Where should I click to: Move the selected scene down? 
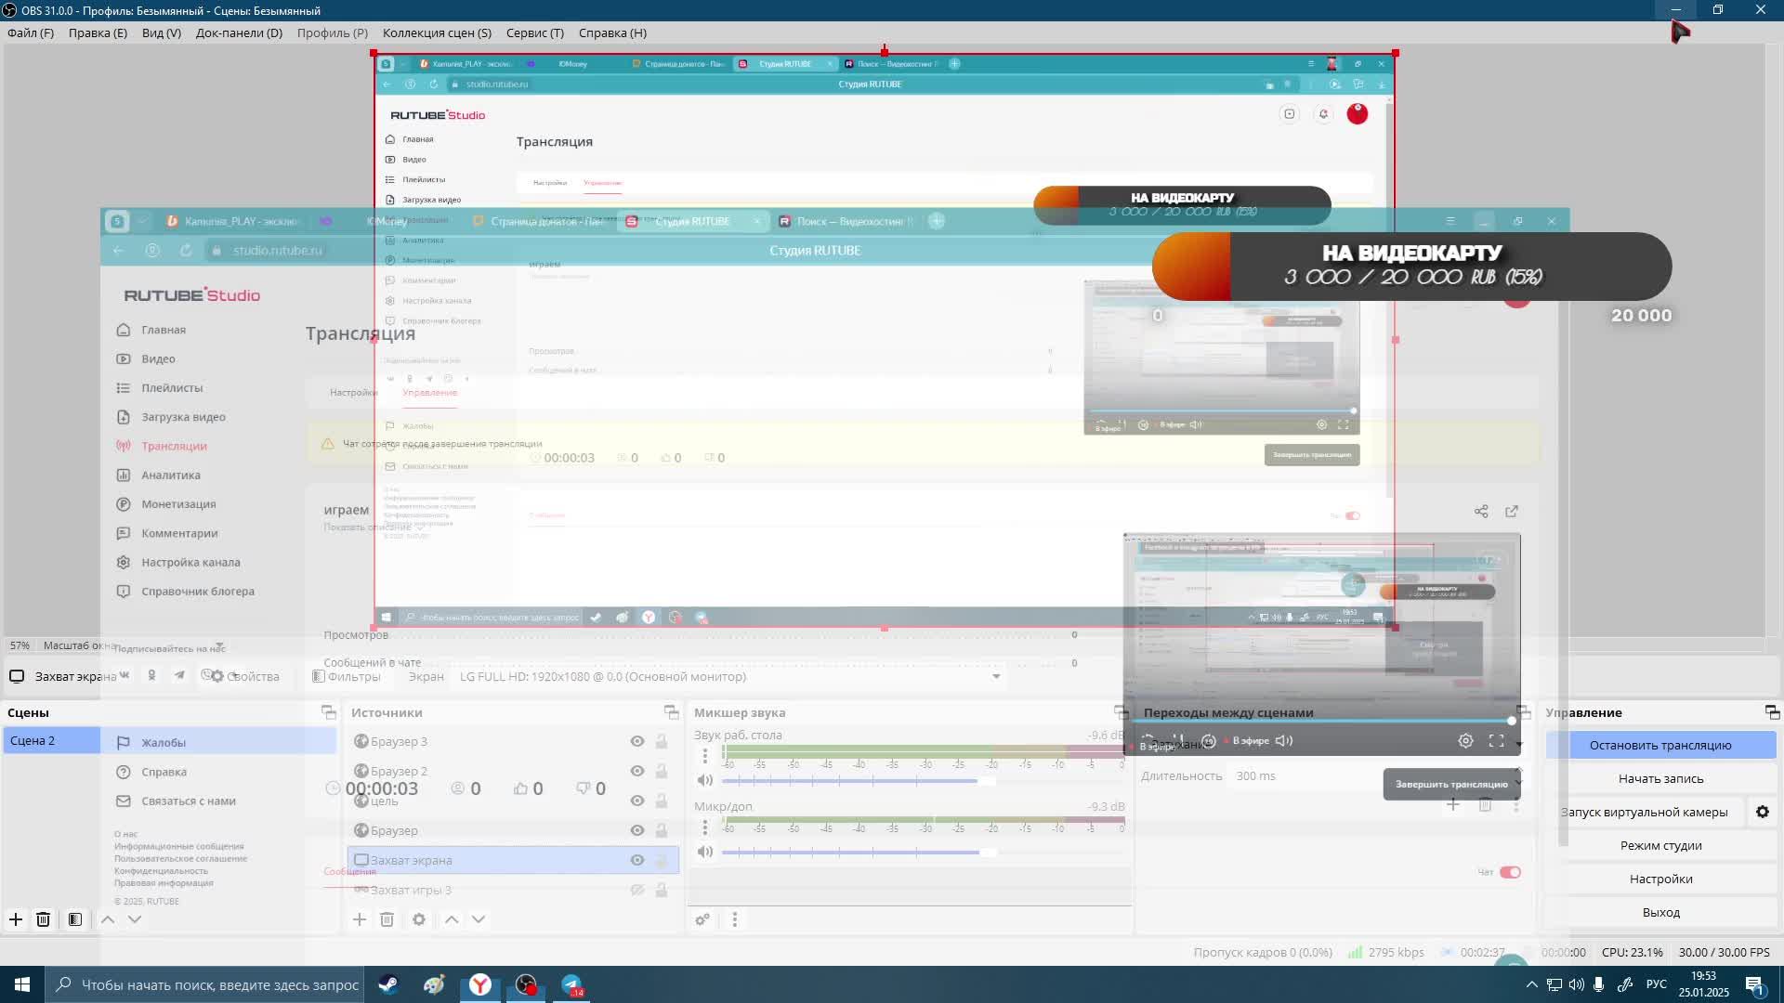pos(135,919)
